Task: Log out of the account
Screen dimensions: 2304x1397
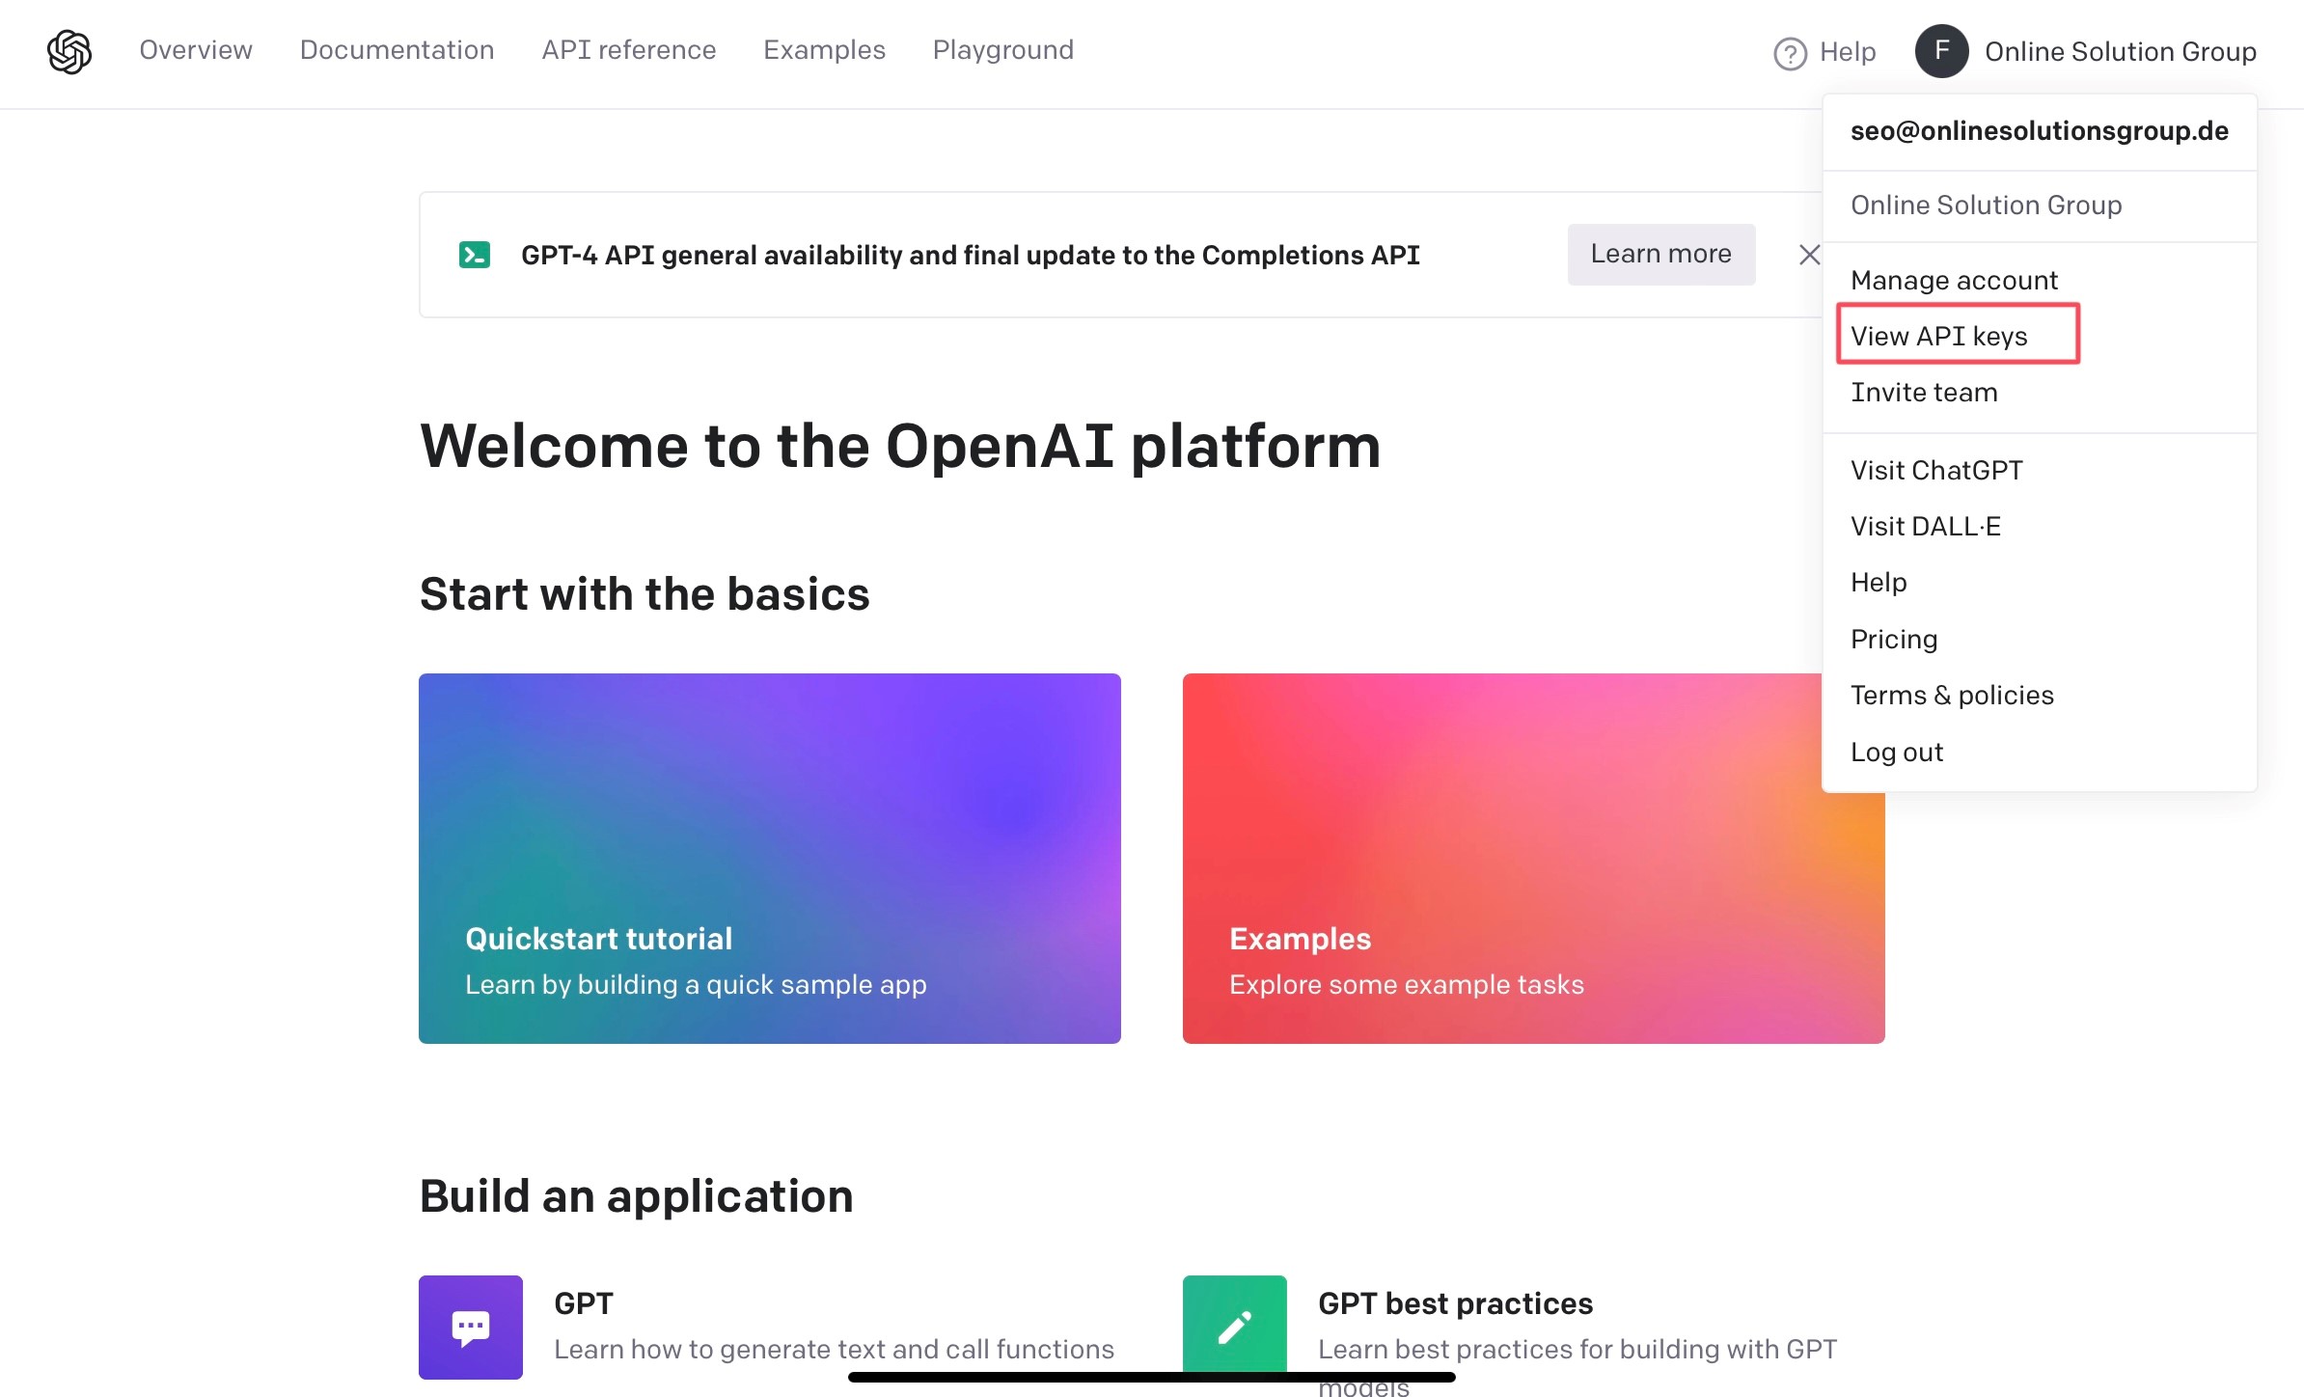Action: pos(1897,753)
